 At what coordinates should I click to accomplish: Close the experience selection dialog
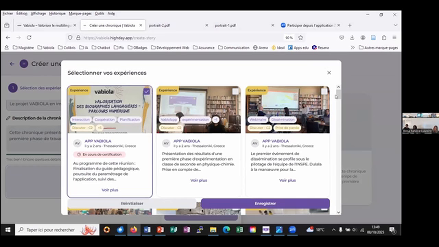[329, 73]
